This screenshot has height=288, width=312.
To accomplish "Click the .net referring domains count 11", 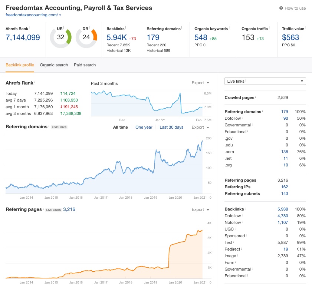I will [286, 158].
